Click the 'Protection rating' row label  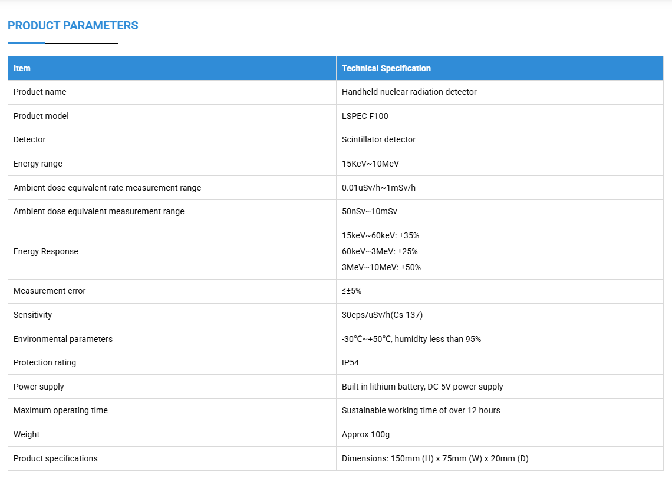pyautogui.click(x=45, y=362)
